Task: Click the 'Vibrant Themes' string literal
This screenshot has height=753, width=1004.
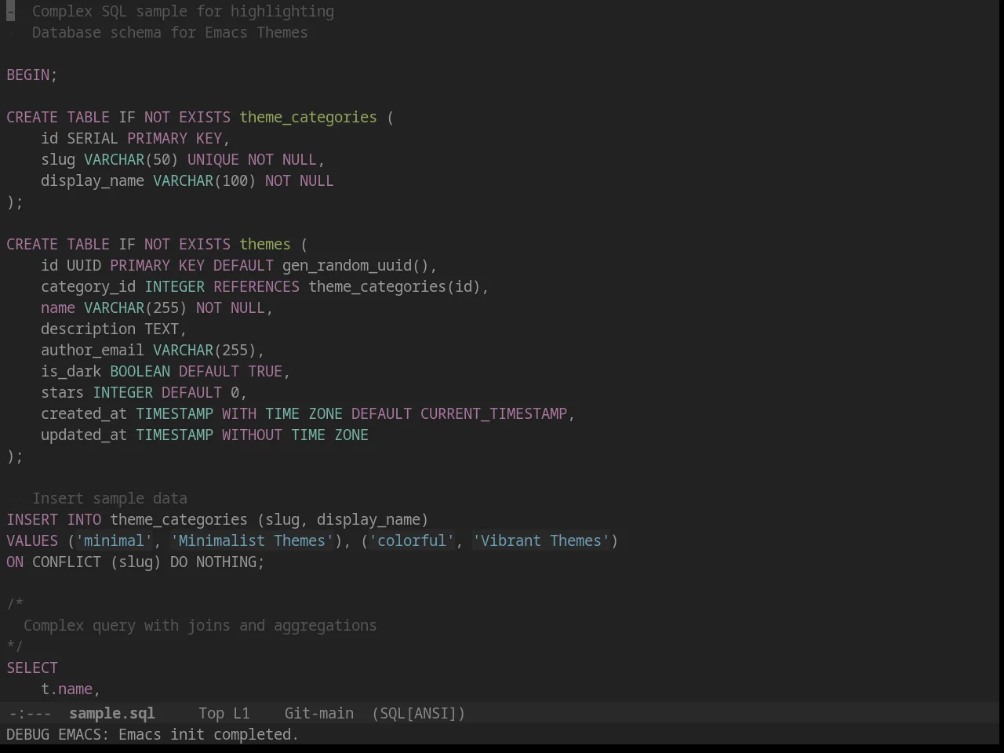Action: [541, 541]
